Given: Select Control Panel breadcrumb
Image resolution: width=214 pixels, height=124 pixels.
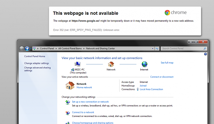Looking at the screenshot, I should pyautogui.click(x=47, y=49).
